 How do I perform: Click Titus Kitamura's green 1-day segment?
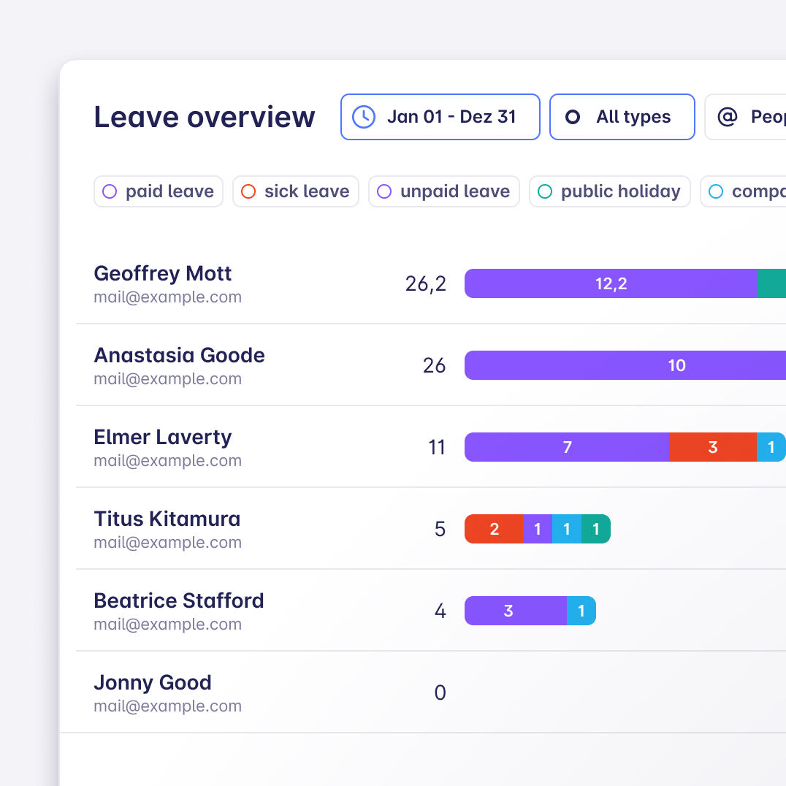[595, 529]
